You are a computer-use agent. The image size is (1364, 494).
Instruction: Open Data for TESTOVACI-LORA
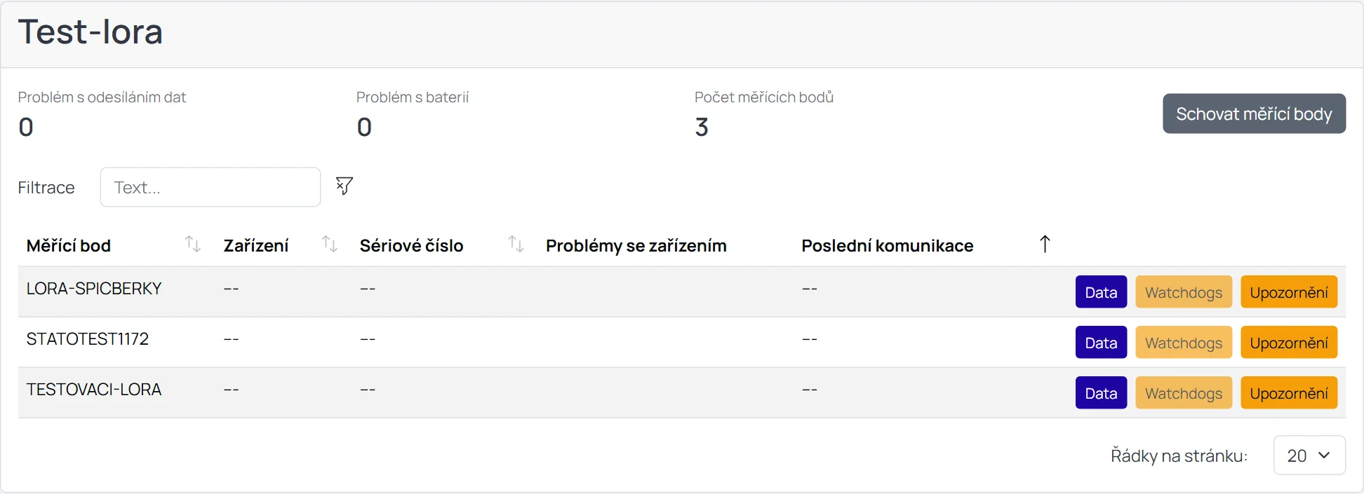tap(1101, 393)
